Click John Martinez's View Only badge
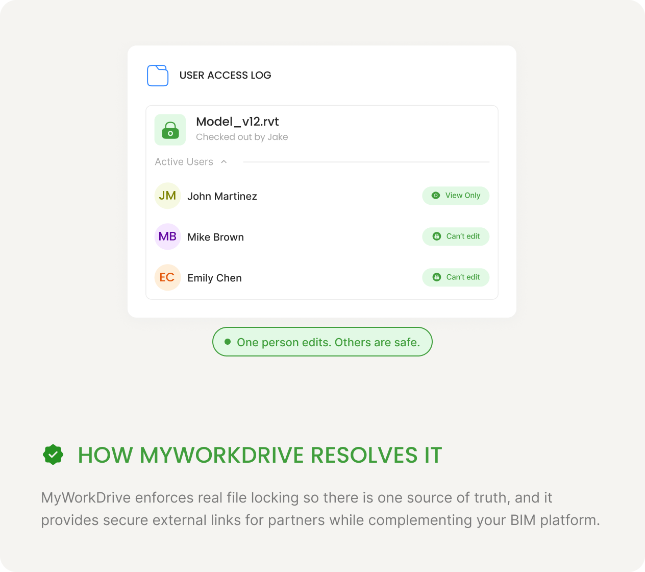This screenshot has height=572, width=645. tap(456, 196)
